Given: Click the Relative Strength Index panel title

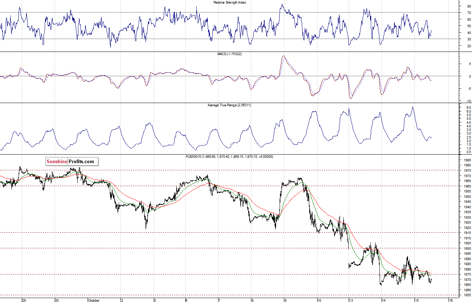Looking at the screenshot, I should 230,2.
